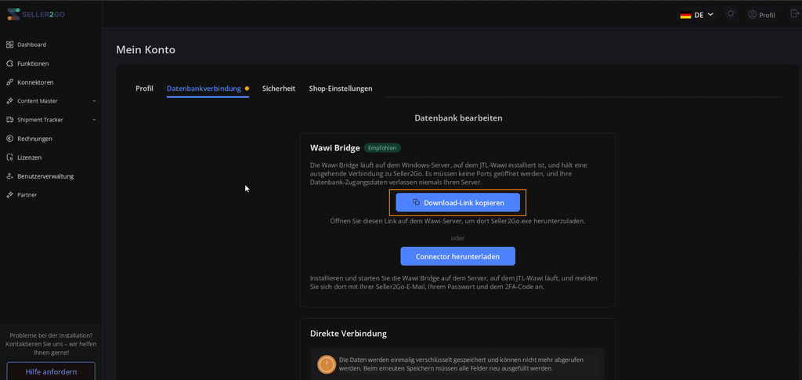Expand the Content Master submenu chevron
The width and height of the screenshot is (802, 380).
pos(94,101)
